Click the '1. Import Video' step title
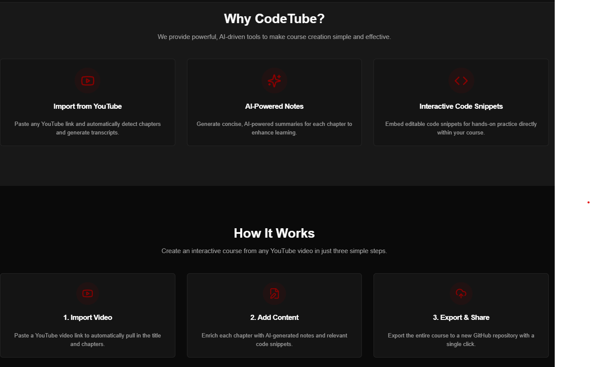Image resolution: width=590 pixels, height=367 pixels. [x=87, y=317]
